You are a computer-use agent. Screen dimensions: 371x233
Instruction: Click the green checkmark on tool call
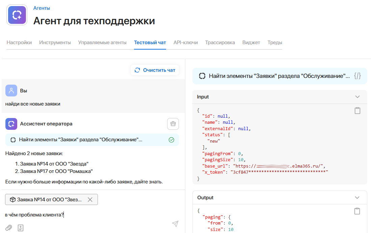[x=171, y=140]
